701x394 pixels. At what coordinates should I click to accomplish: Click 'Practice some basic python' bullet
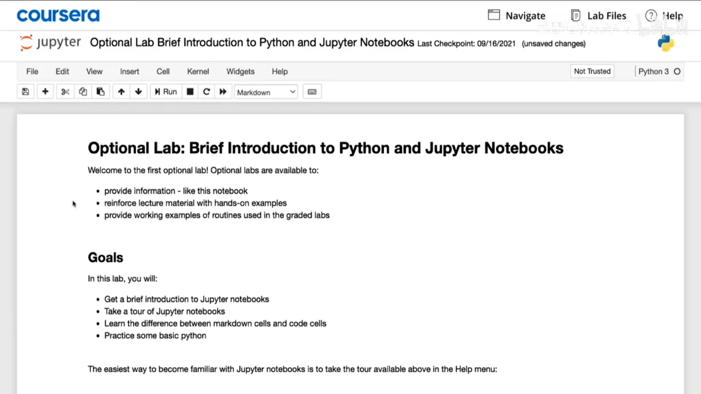click(155, 336)
